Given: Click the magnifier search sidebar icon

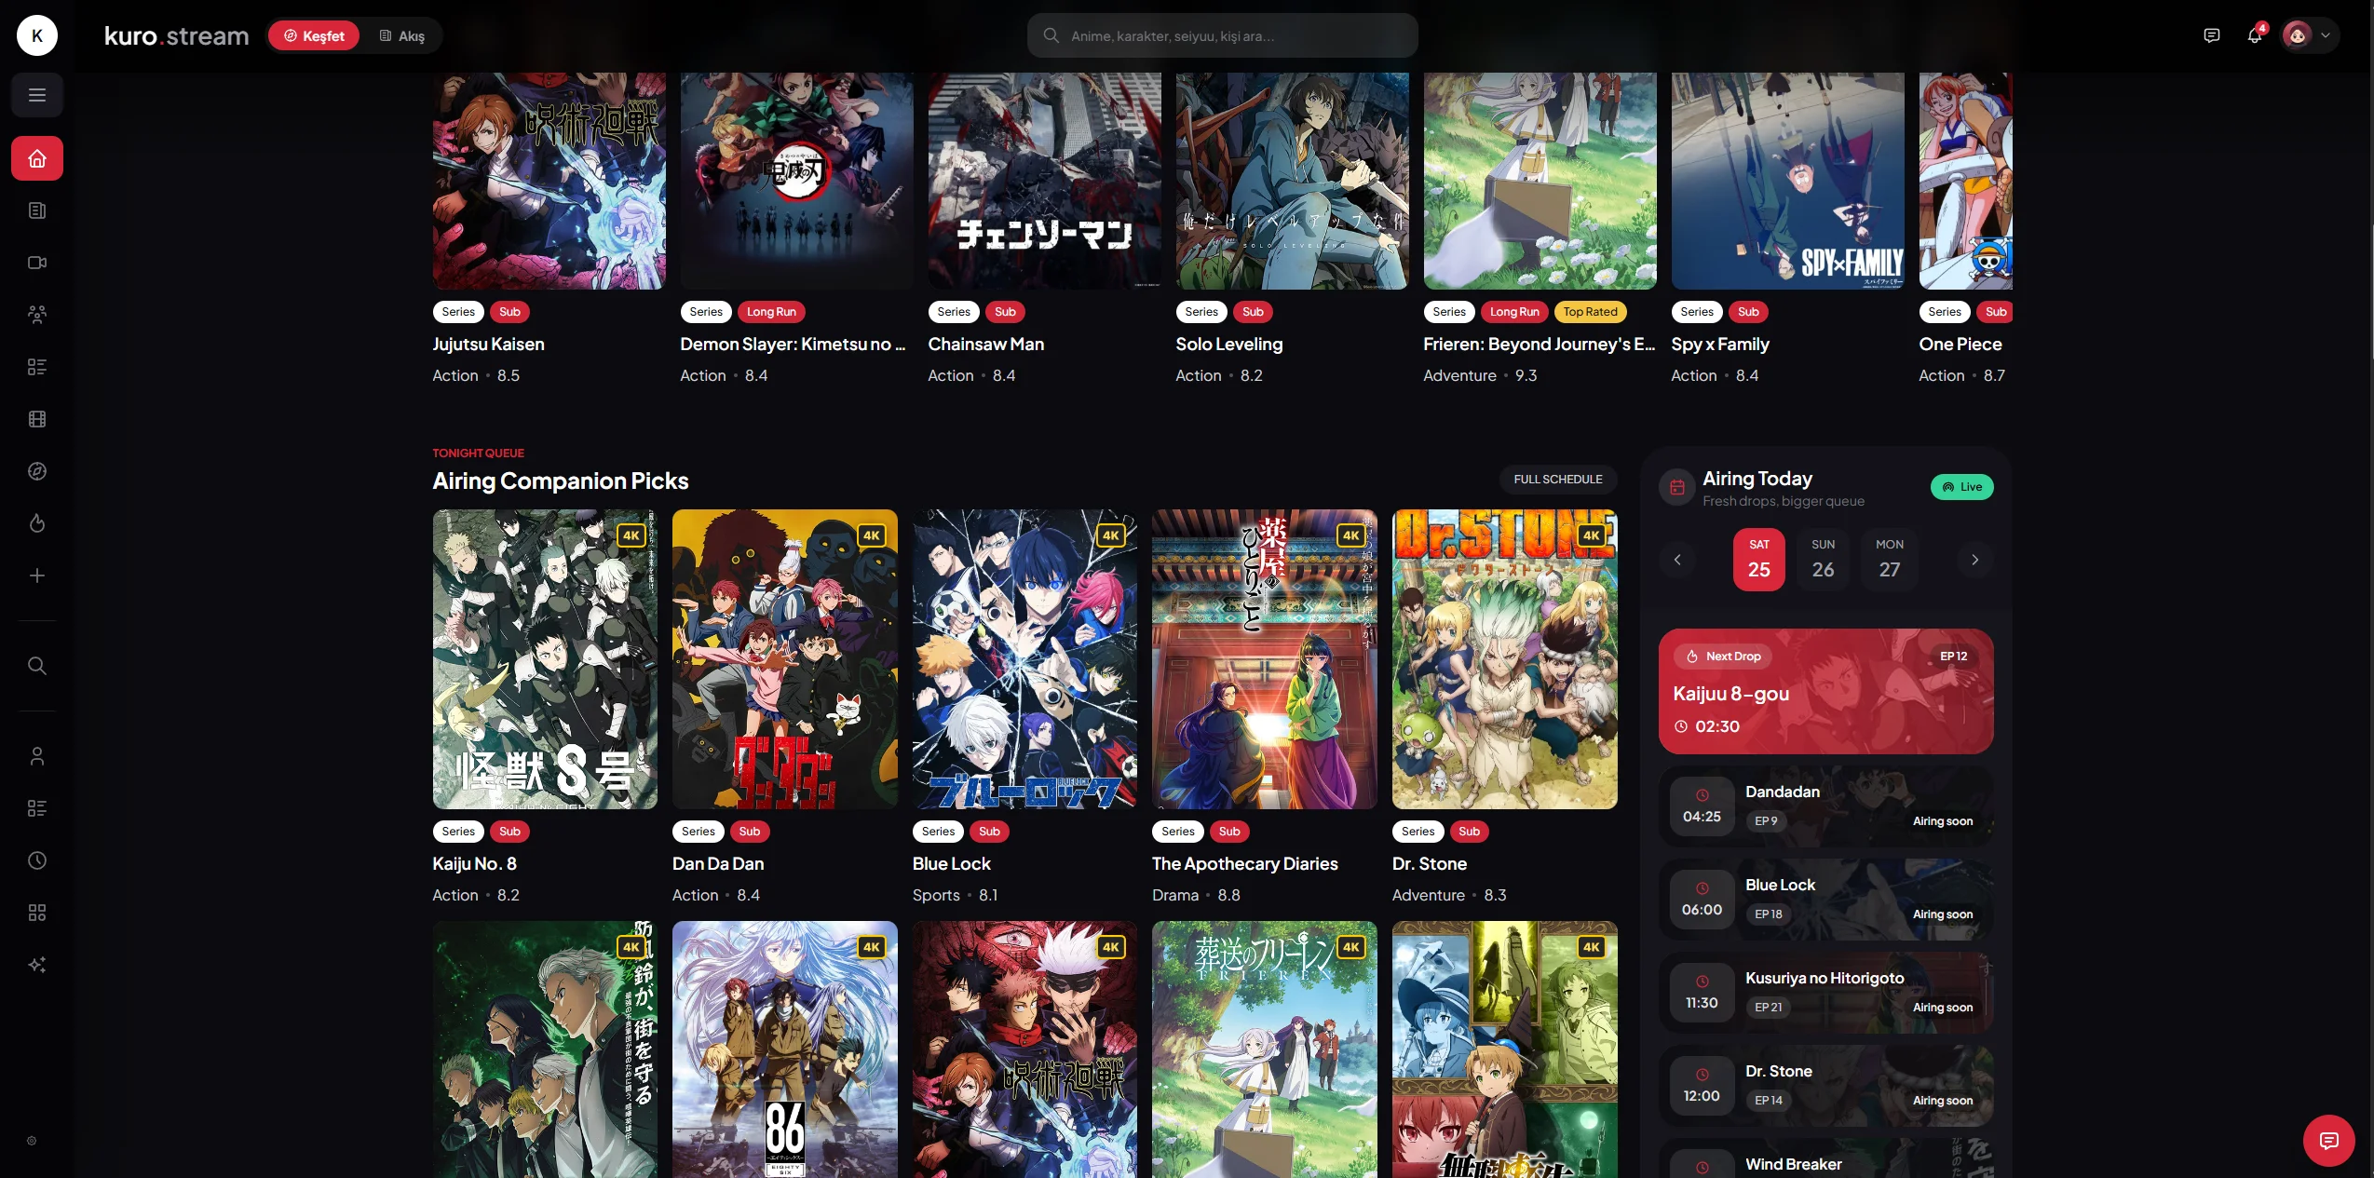Looking at the screenshot, I should (x=37, y=666).
